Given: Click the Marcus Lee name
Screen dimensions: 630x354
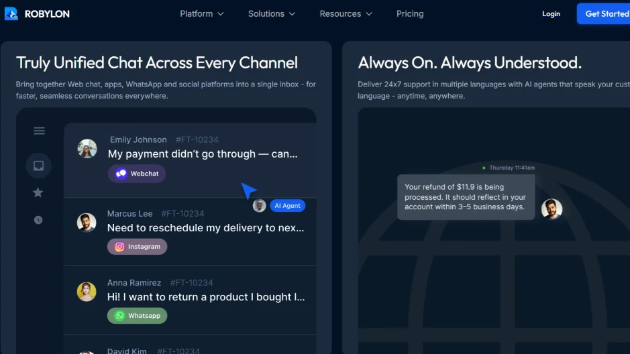Looking at the screenshot, I should pos(129,213).
